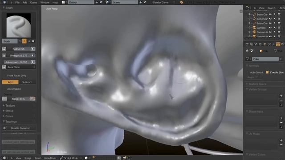Delete the current Scene
The image size is (285, 160).
pos(145,2)
